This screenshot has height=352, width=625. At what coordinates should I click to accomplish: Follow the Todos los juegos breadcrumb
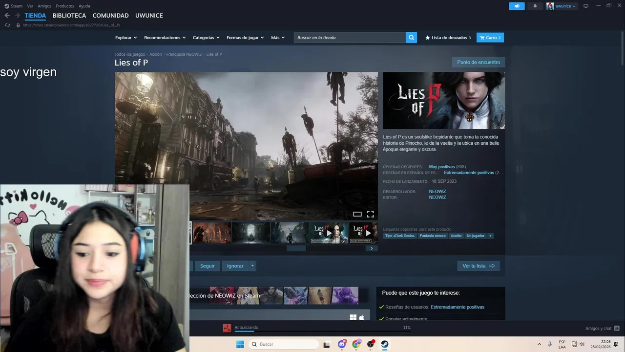pos(130,54)
